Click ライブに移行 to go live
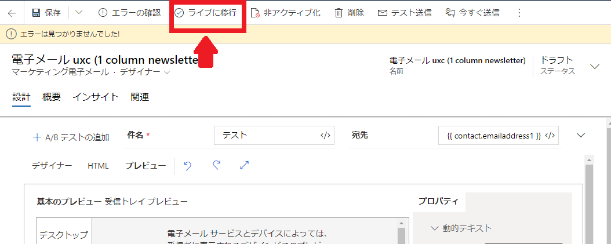This screenshot has width=611, height=244. [206, 13]
